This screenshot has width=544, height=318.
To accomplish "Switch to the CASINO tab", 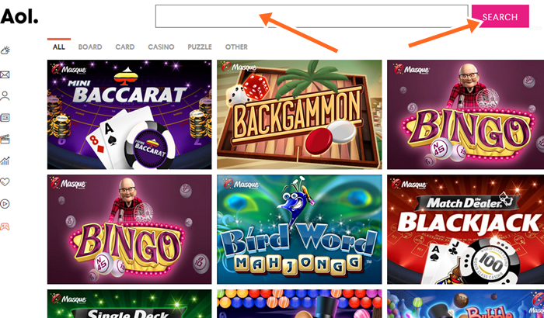I will [x=161, y=47].
